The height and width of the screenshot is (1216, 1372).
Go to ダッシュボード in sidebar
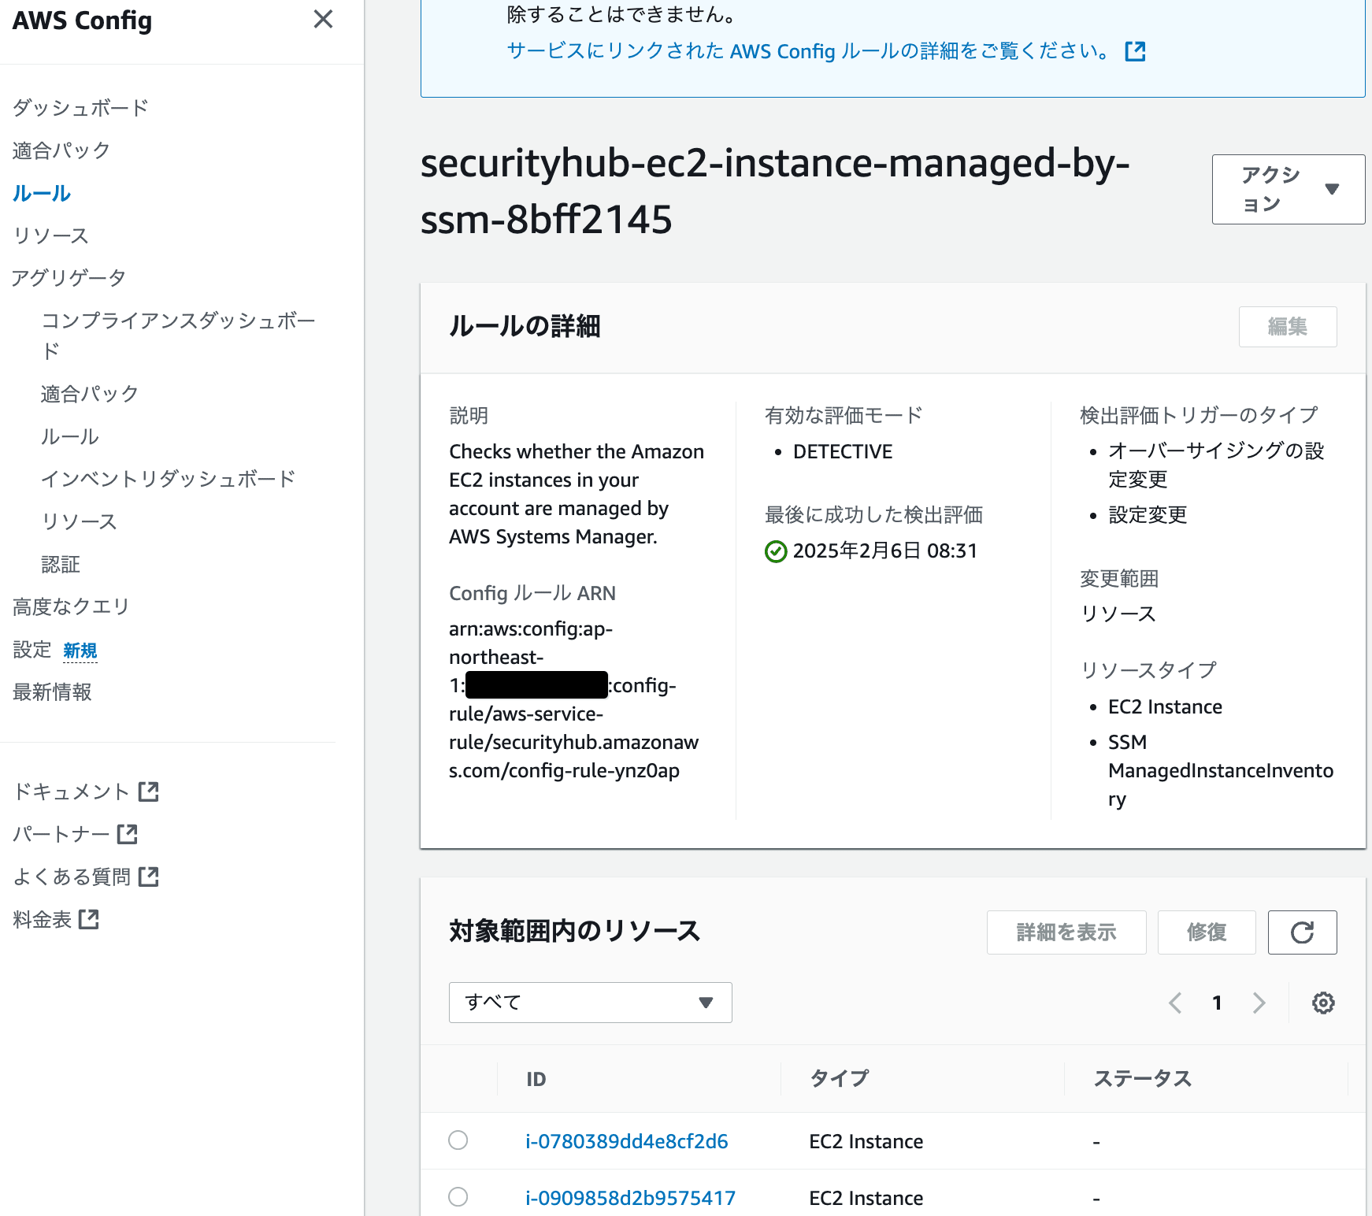coord(80,108)
